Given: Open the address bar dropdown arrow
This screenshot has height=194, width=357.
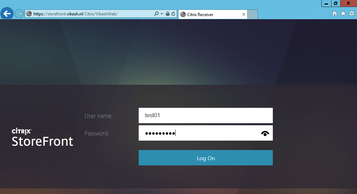Looking at the screenshot, I should 162,14.
